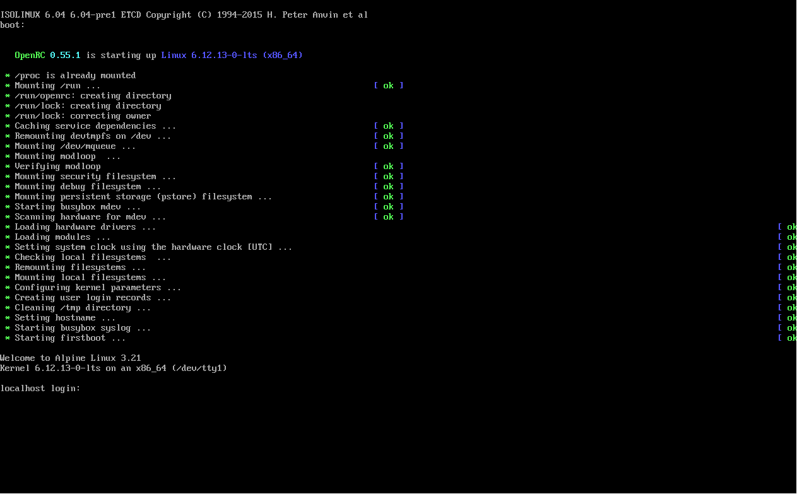Click ok status for pstore filesystem line
The width and height of the screenshot is (797, 494).
tap(389, 197)
